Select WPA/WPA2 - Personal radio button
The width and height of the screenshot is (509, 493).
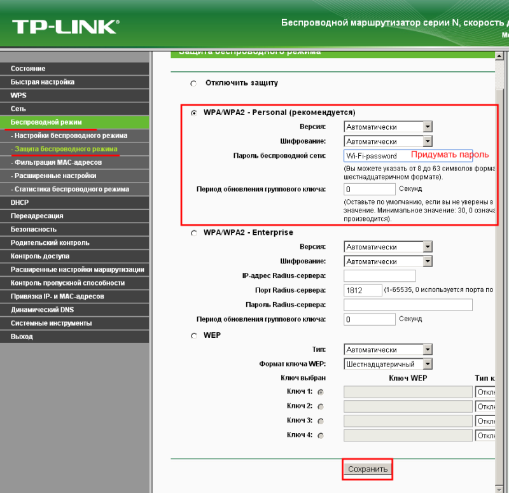point(194,113)
